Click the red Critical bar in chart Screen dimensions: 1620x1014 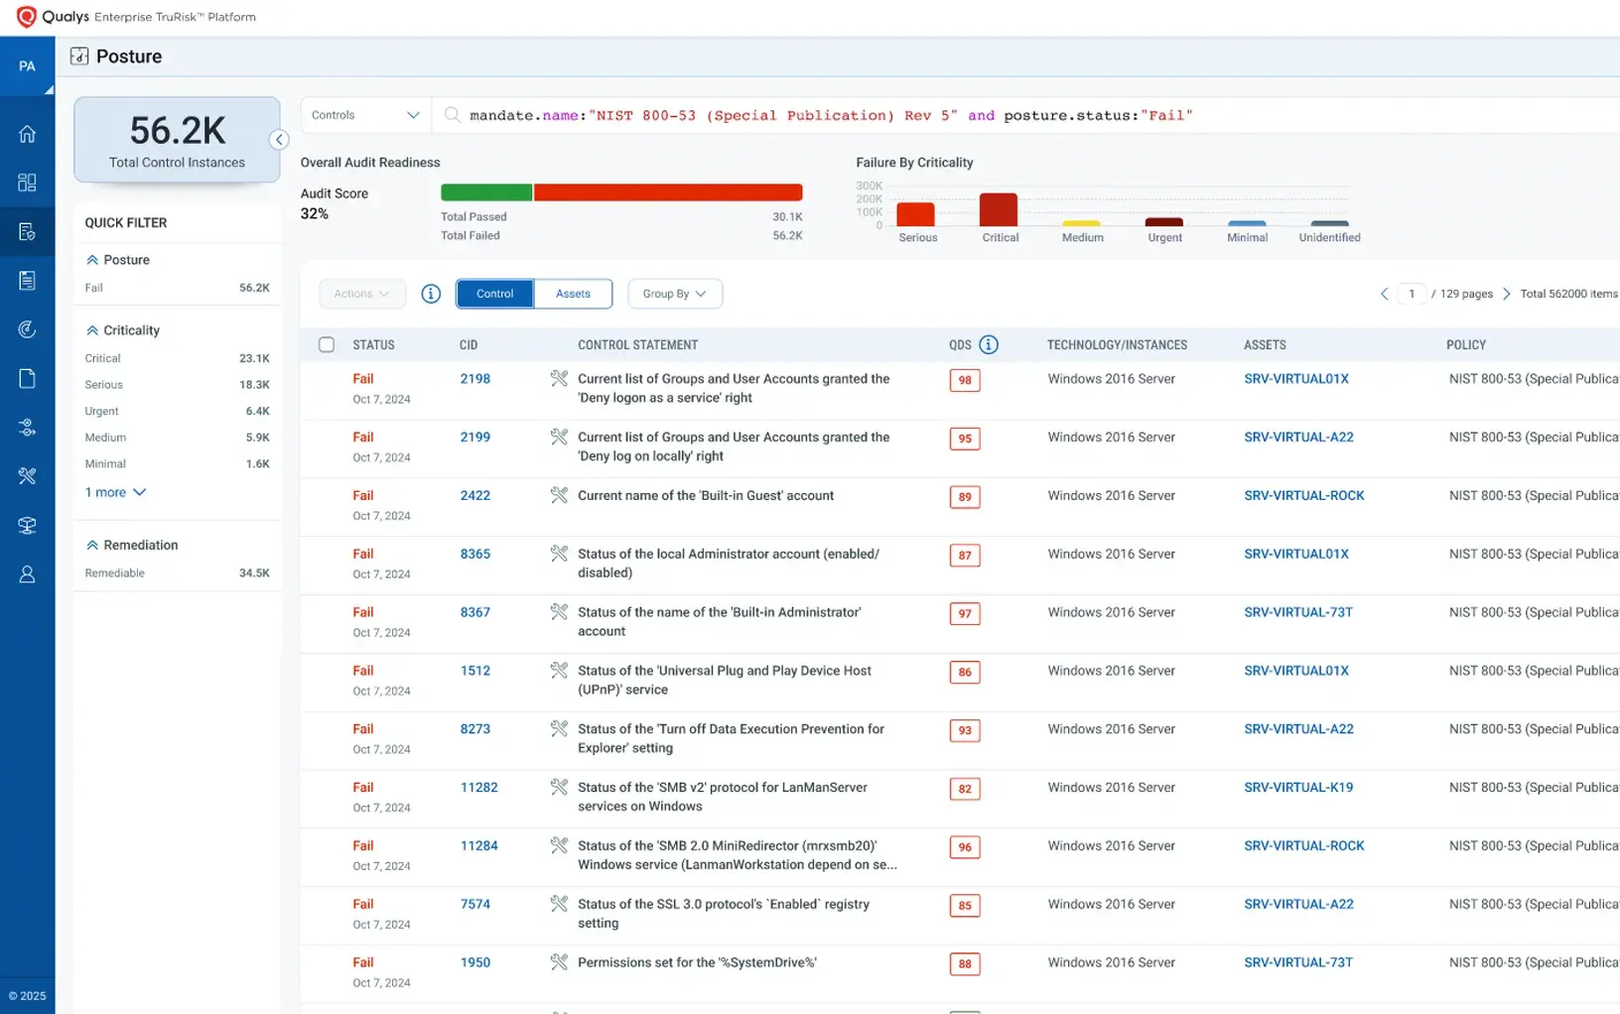998,209
